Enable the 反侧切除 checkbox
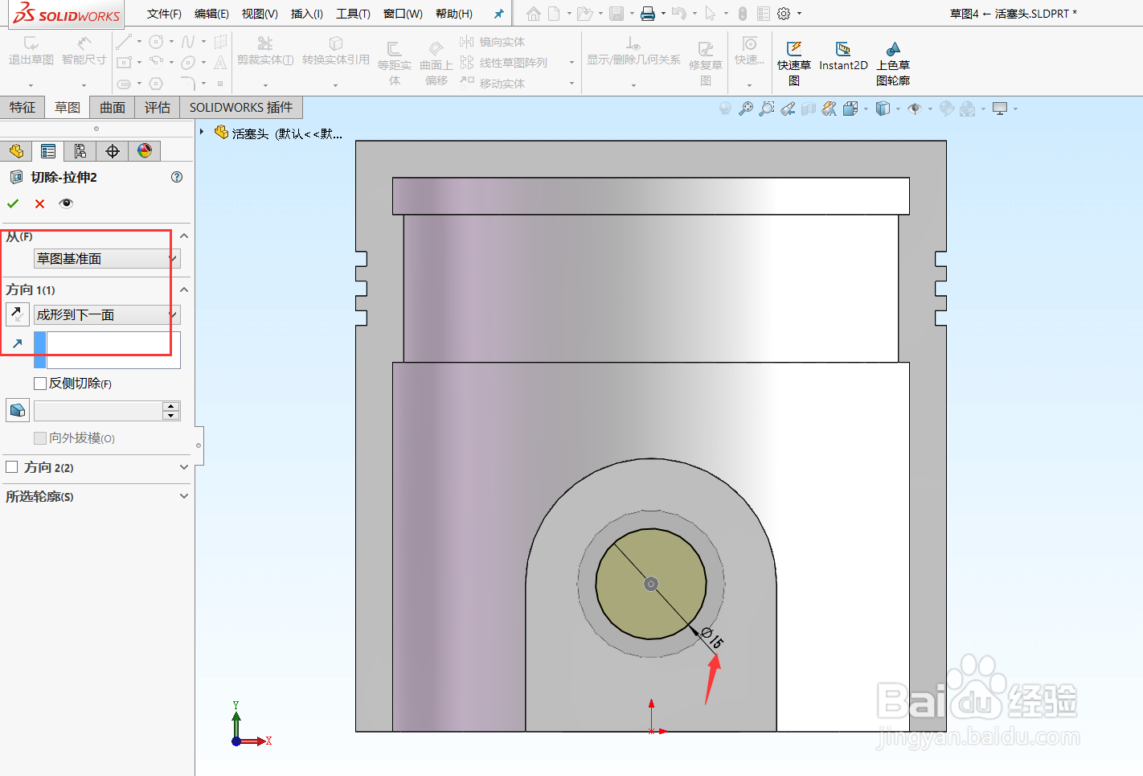This screenshot has height=776, width=1143. pyautogui.click(x=39, y=383)
